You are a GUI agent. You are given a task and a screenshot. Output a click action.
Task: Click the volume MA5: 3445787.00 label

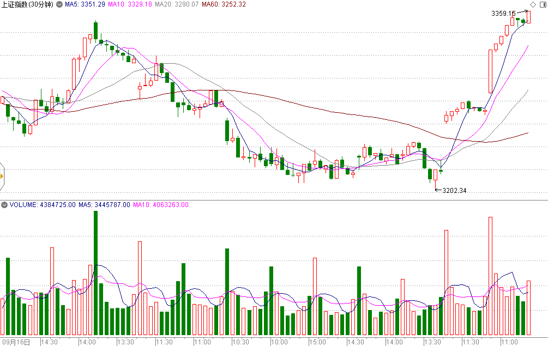tap(104, 205)
